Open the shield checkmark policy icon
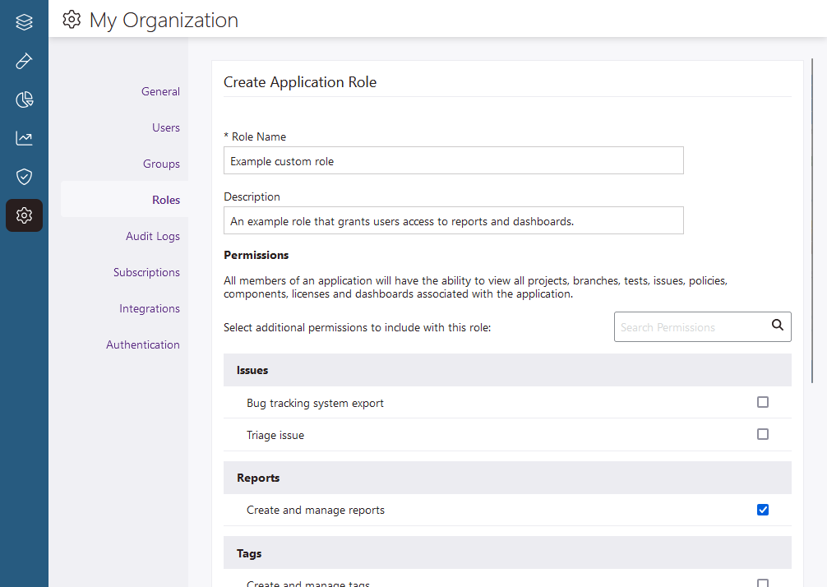The width and height of the screenshot is (827, 587). point(24,177)
